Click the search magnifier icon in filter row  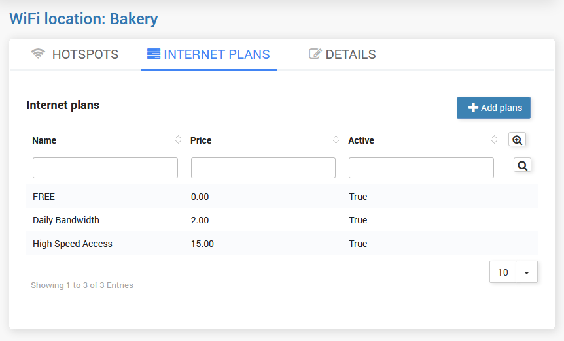[x=522, y=165]
